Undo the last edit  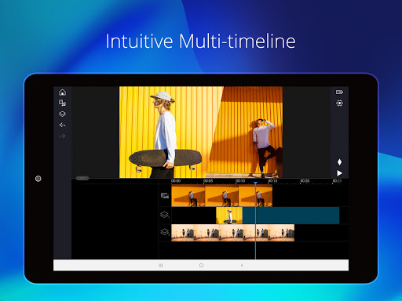[x=62, y=125]
